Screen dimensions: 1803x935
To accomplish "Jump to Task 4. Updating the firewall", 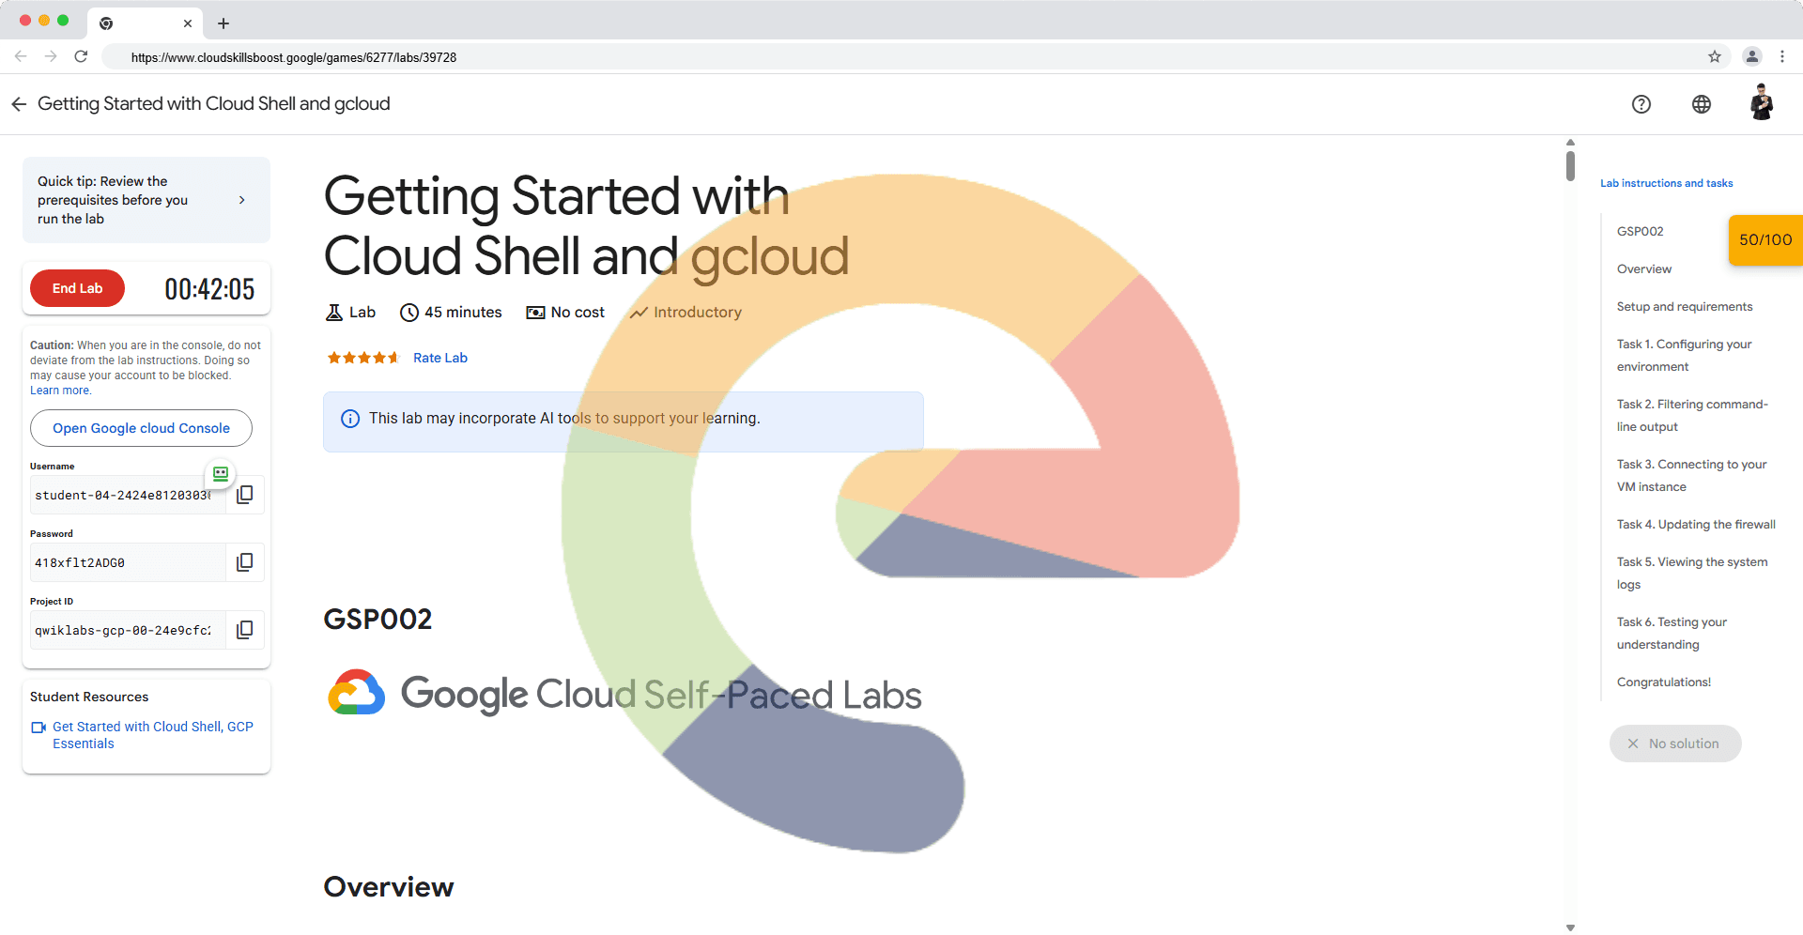I will pyautogui.click(x=1695, y=525).
